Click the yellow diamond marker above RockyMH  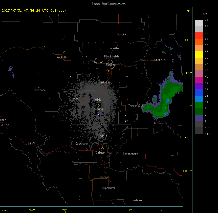[63, 52]
